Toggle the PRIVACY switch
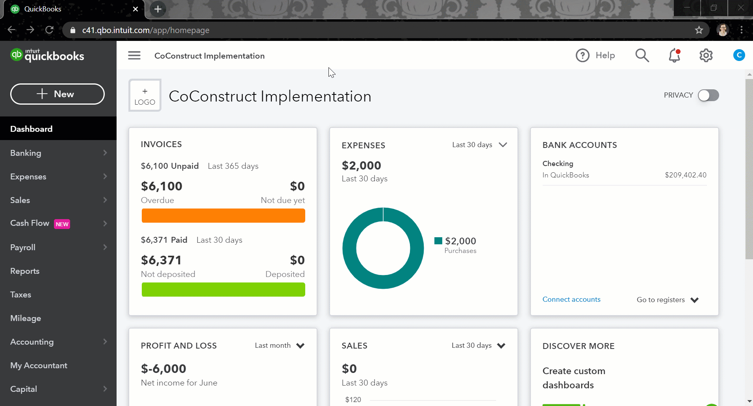Image resolution: width=753 pixels, height=406 pixels. [x=708, y=95]
